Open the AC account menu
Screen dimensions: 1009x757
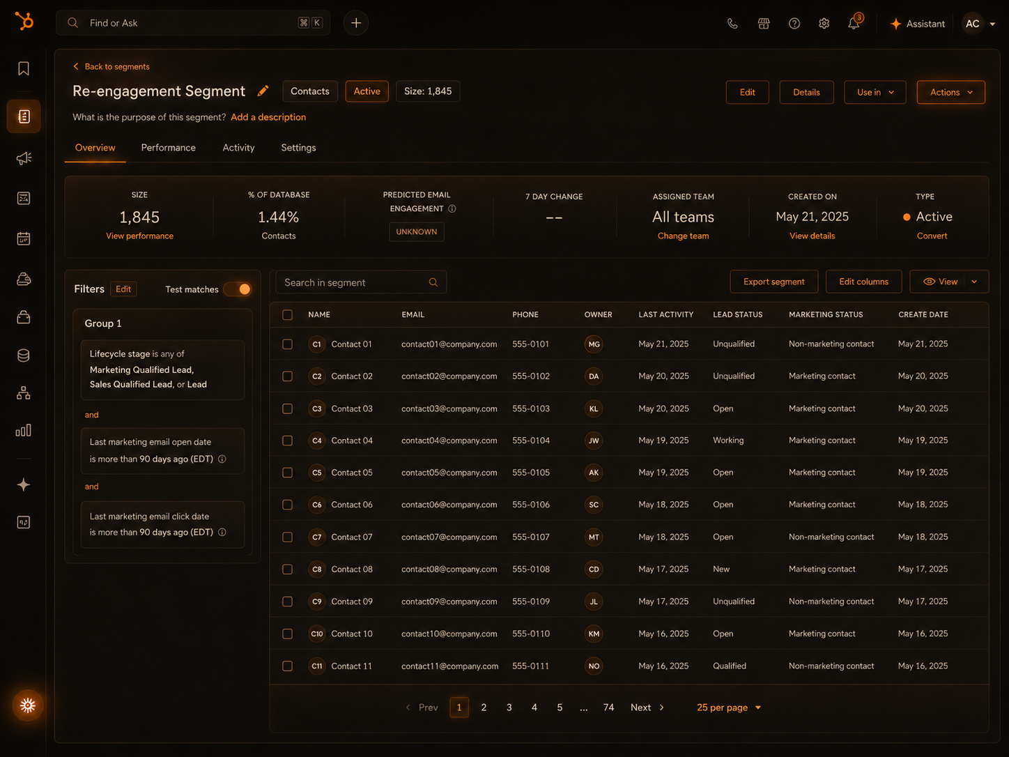979,23
